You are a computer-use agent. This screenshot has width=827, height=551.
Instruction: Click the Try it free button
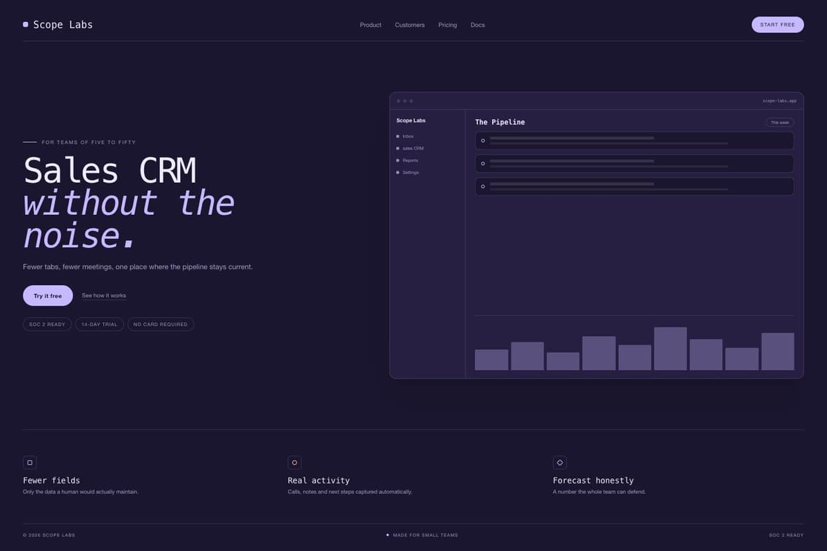tap(48, 295)
